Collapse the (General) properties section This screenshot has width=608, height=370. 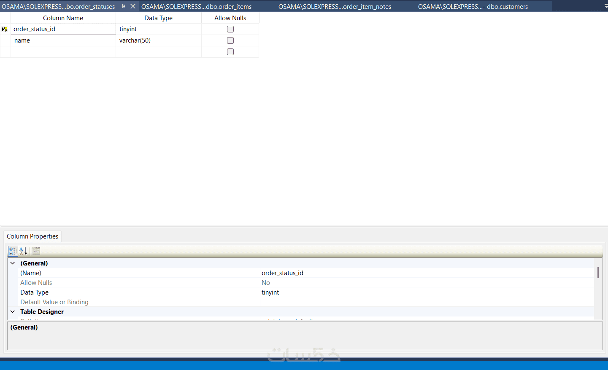click(13, 263)
